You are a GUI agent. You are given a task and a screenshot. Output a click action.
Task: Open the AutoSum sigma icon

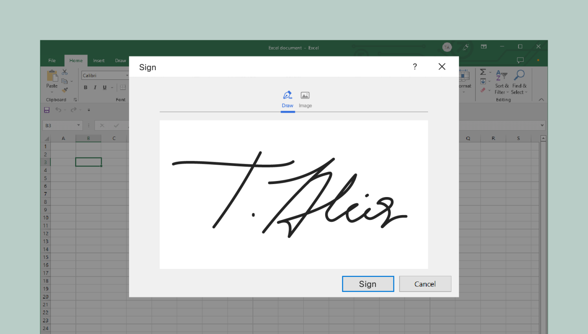[483, 71]
